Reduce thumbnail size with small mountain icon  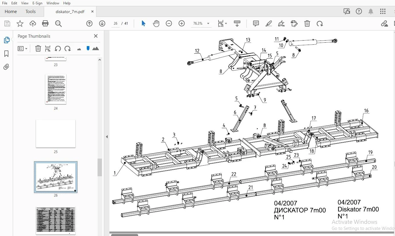[x=79, y=49]
